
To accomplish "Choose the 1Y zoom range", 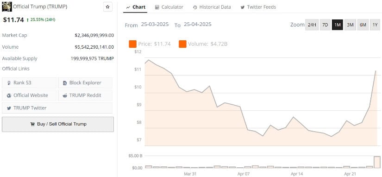I will click(375, 25).
